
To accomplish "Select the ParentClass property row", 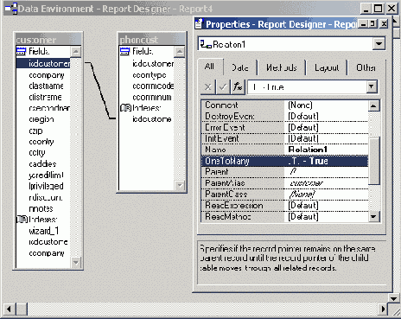I will 284,195.
